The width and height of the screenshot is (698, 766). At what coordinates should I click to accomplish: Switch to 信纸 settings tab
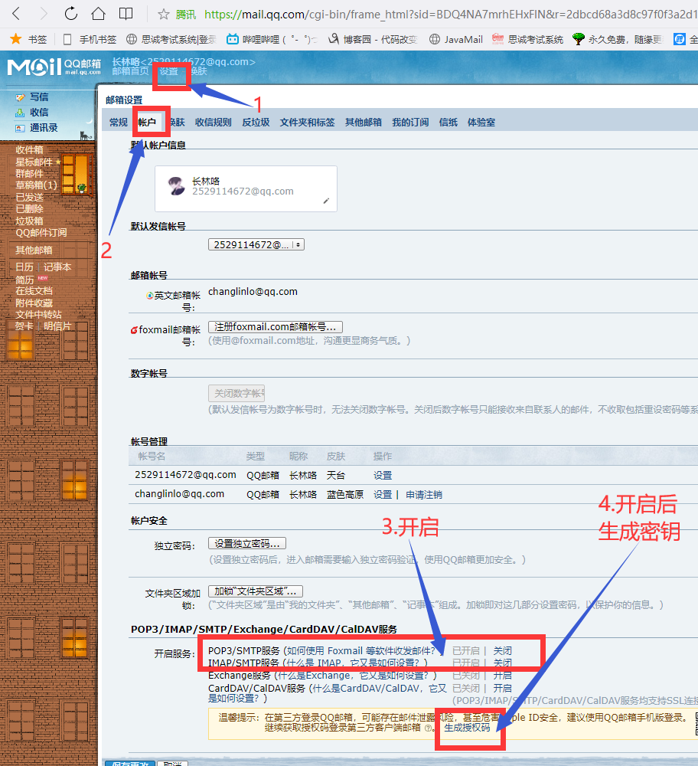click(448, 122)
